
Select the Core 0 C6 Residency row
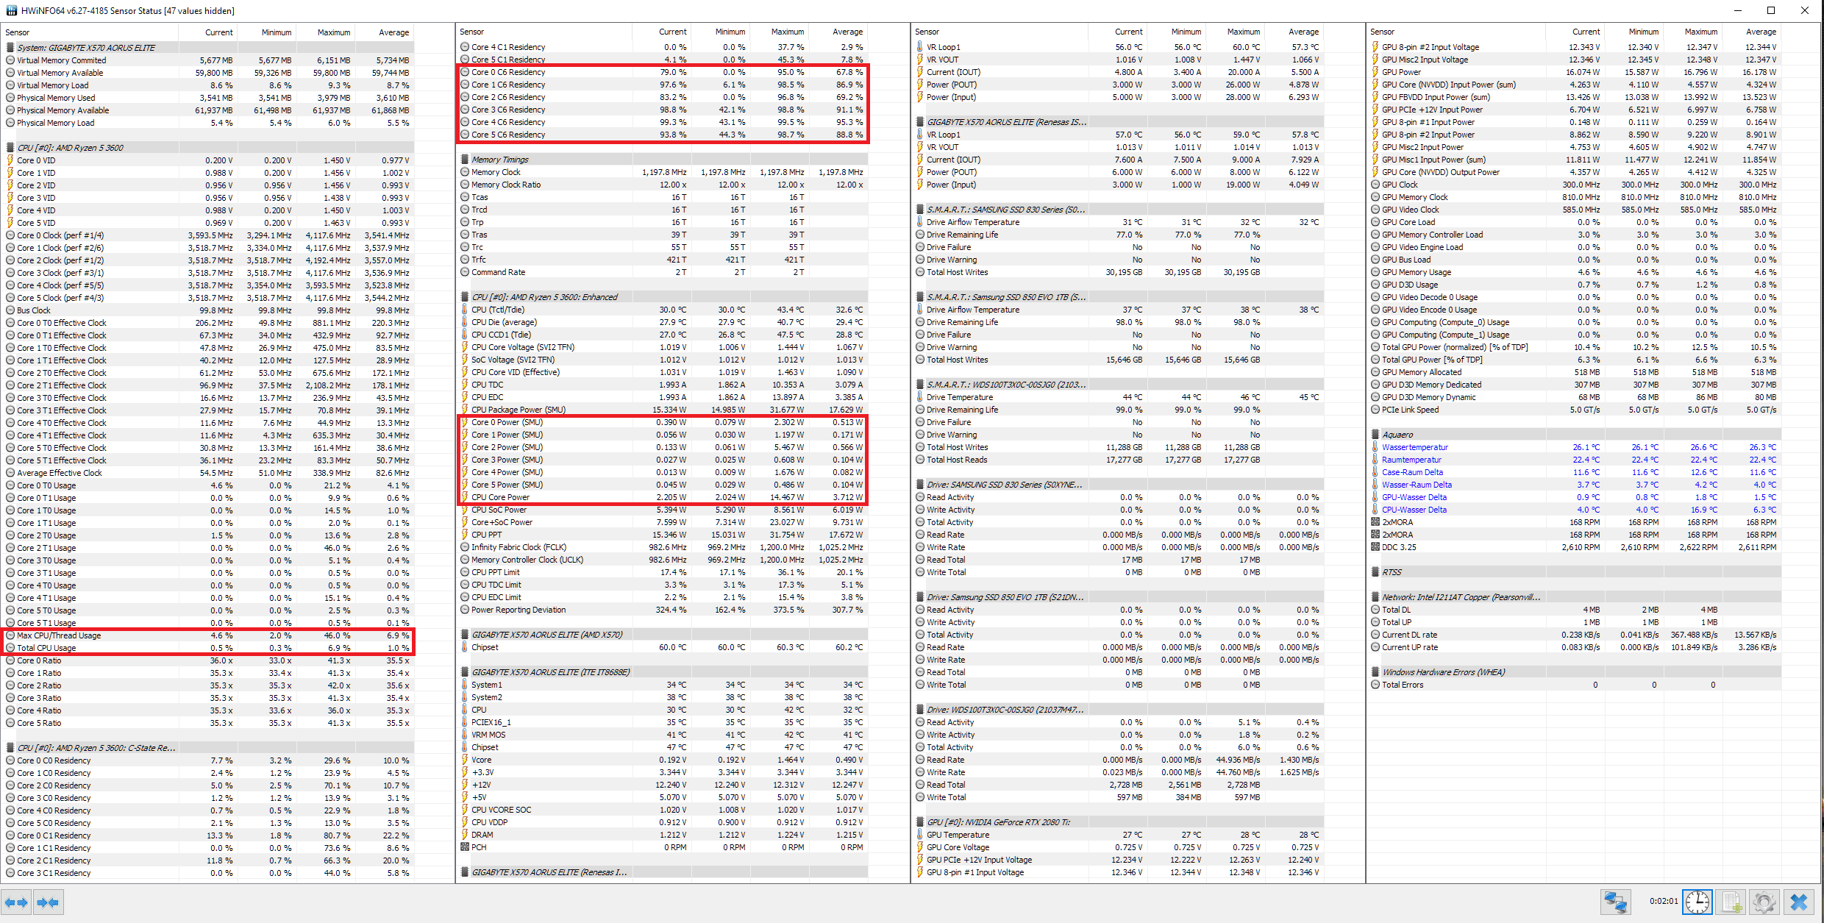tap(663, 72)
